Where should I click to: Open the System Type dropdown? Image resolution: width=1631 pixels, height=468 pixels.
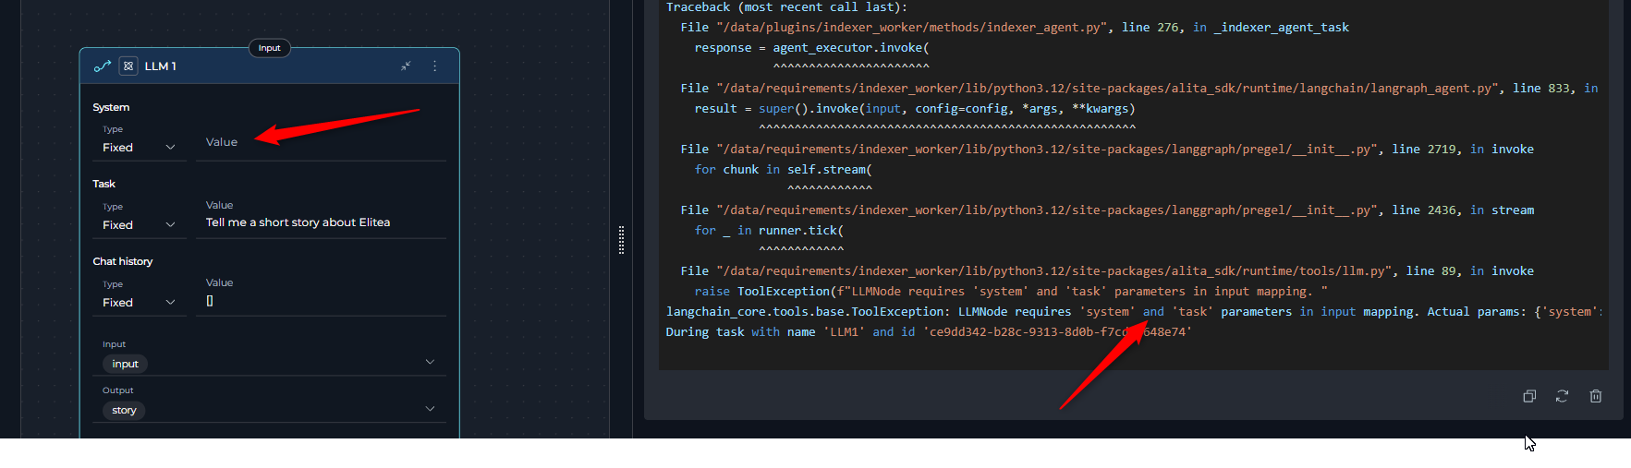click(x=139, y=148)
